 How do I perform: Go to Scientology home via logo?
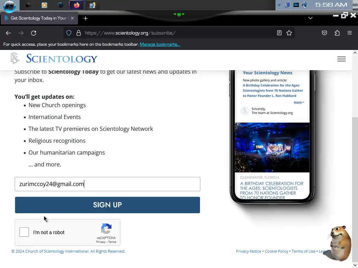click(x=54, y=59)
